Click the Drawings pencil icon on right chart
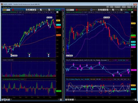This screenshot has width=138, height=103. point(113,10)
